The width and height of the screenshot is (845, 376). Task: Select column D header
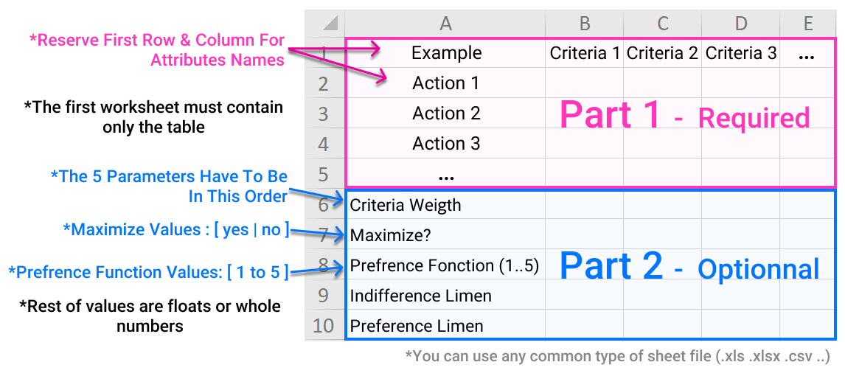(x=741, y=24)
